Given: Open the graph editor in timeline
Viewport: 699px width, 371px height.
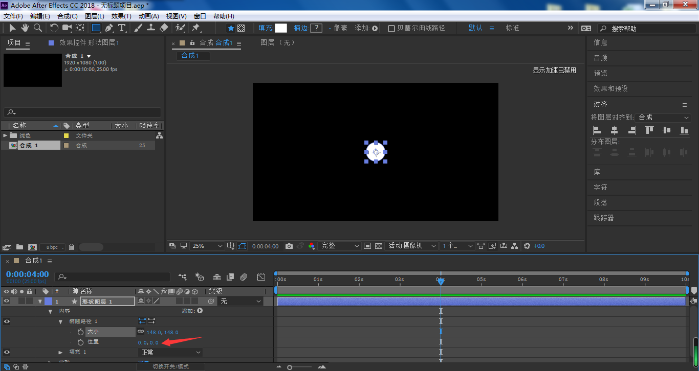Looking at the screenshot, I should [261, 277].
